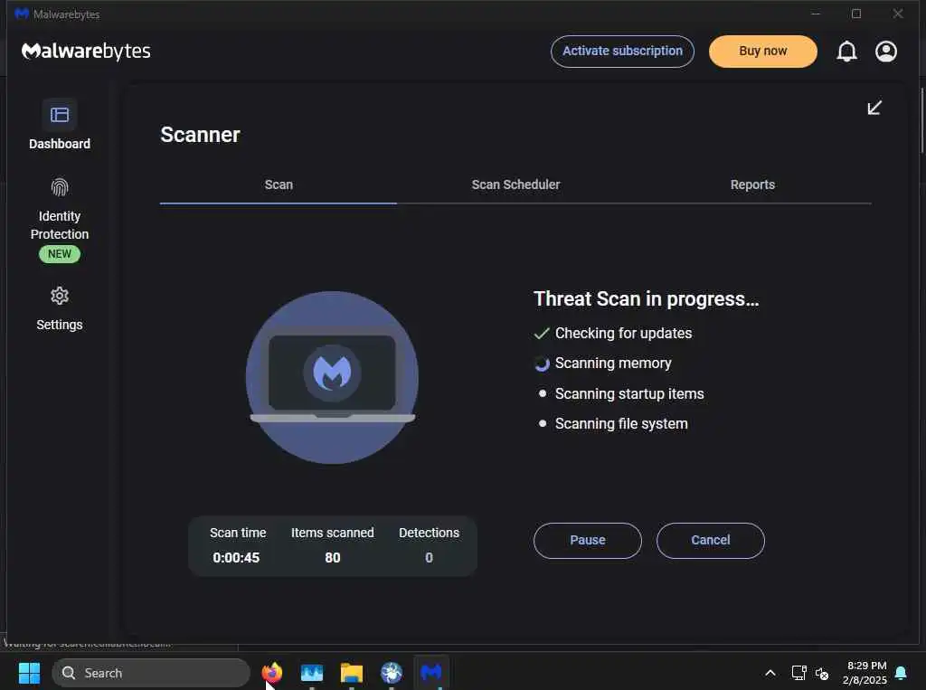926x690 pixels.
Task: Open the Windows Start menu
Action: (29, 673)
